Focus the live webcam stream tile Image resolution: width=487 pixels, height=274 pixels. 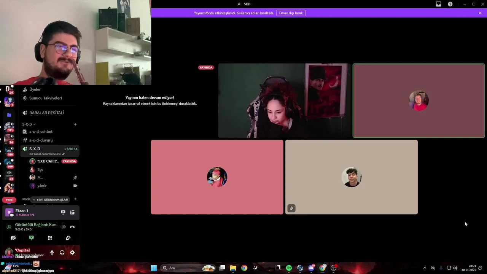click(x=284, y=100)
